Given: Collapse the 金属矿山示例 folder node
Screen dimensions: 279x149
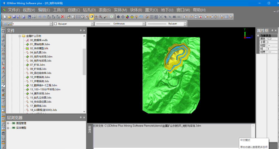Looking at the screenshot, I should point(20,36).
